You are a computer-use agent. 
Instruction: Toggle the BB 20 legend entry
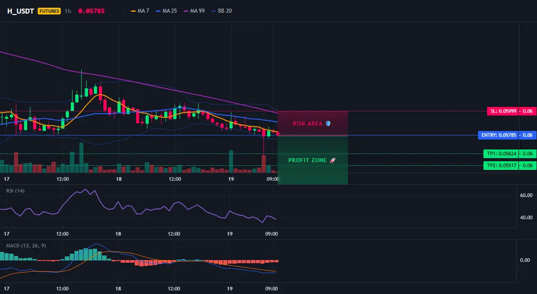[x=222, y=11]
